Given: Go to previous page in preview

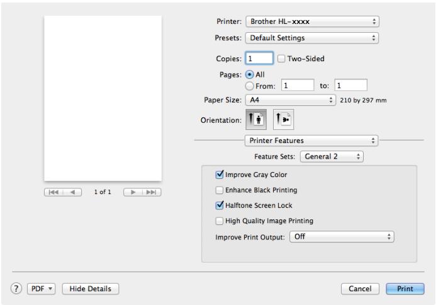Looking at the screenshot, I should 72,192.
